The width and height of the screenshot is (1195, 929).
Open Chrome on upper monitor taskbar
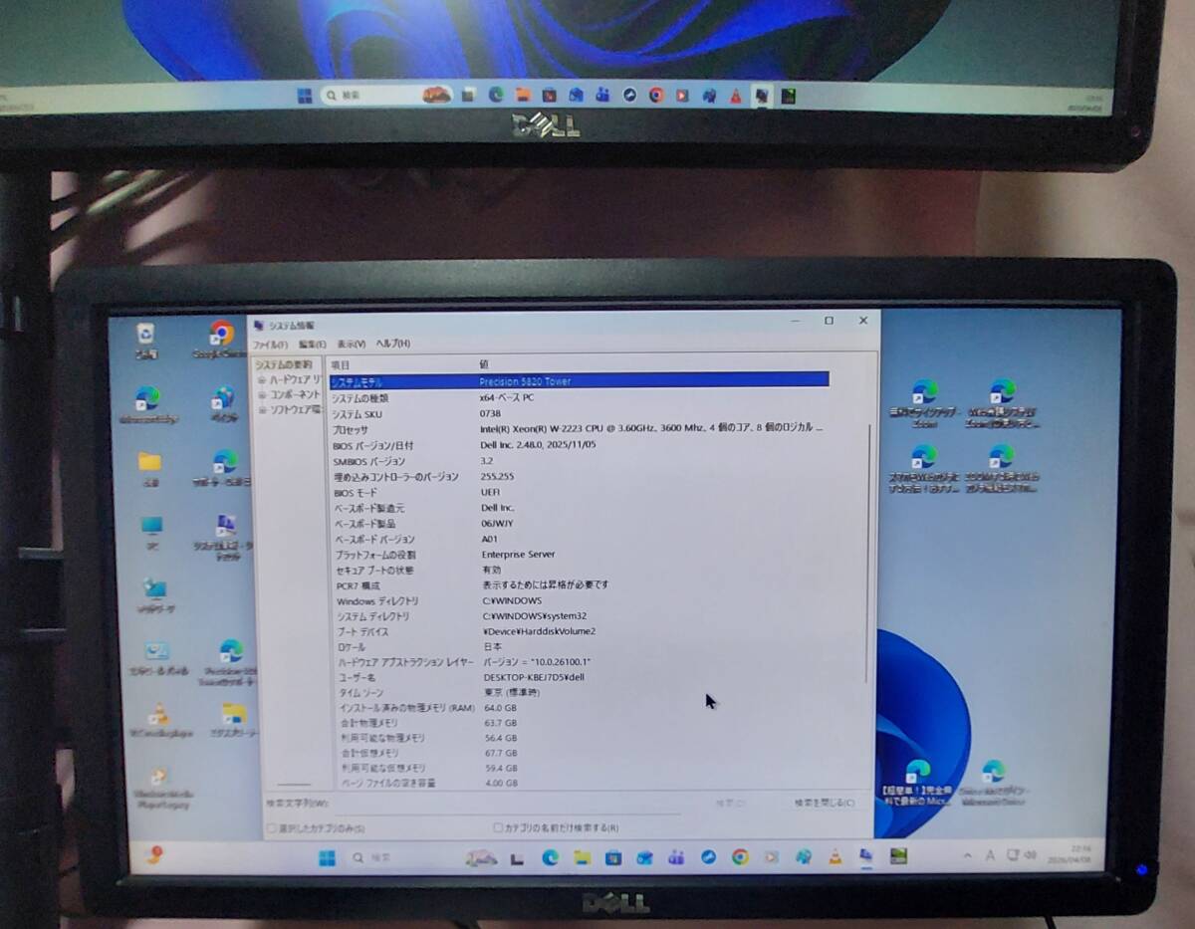[656, 96]
